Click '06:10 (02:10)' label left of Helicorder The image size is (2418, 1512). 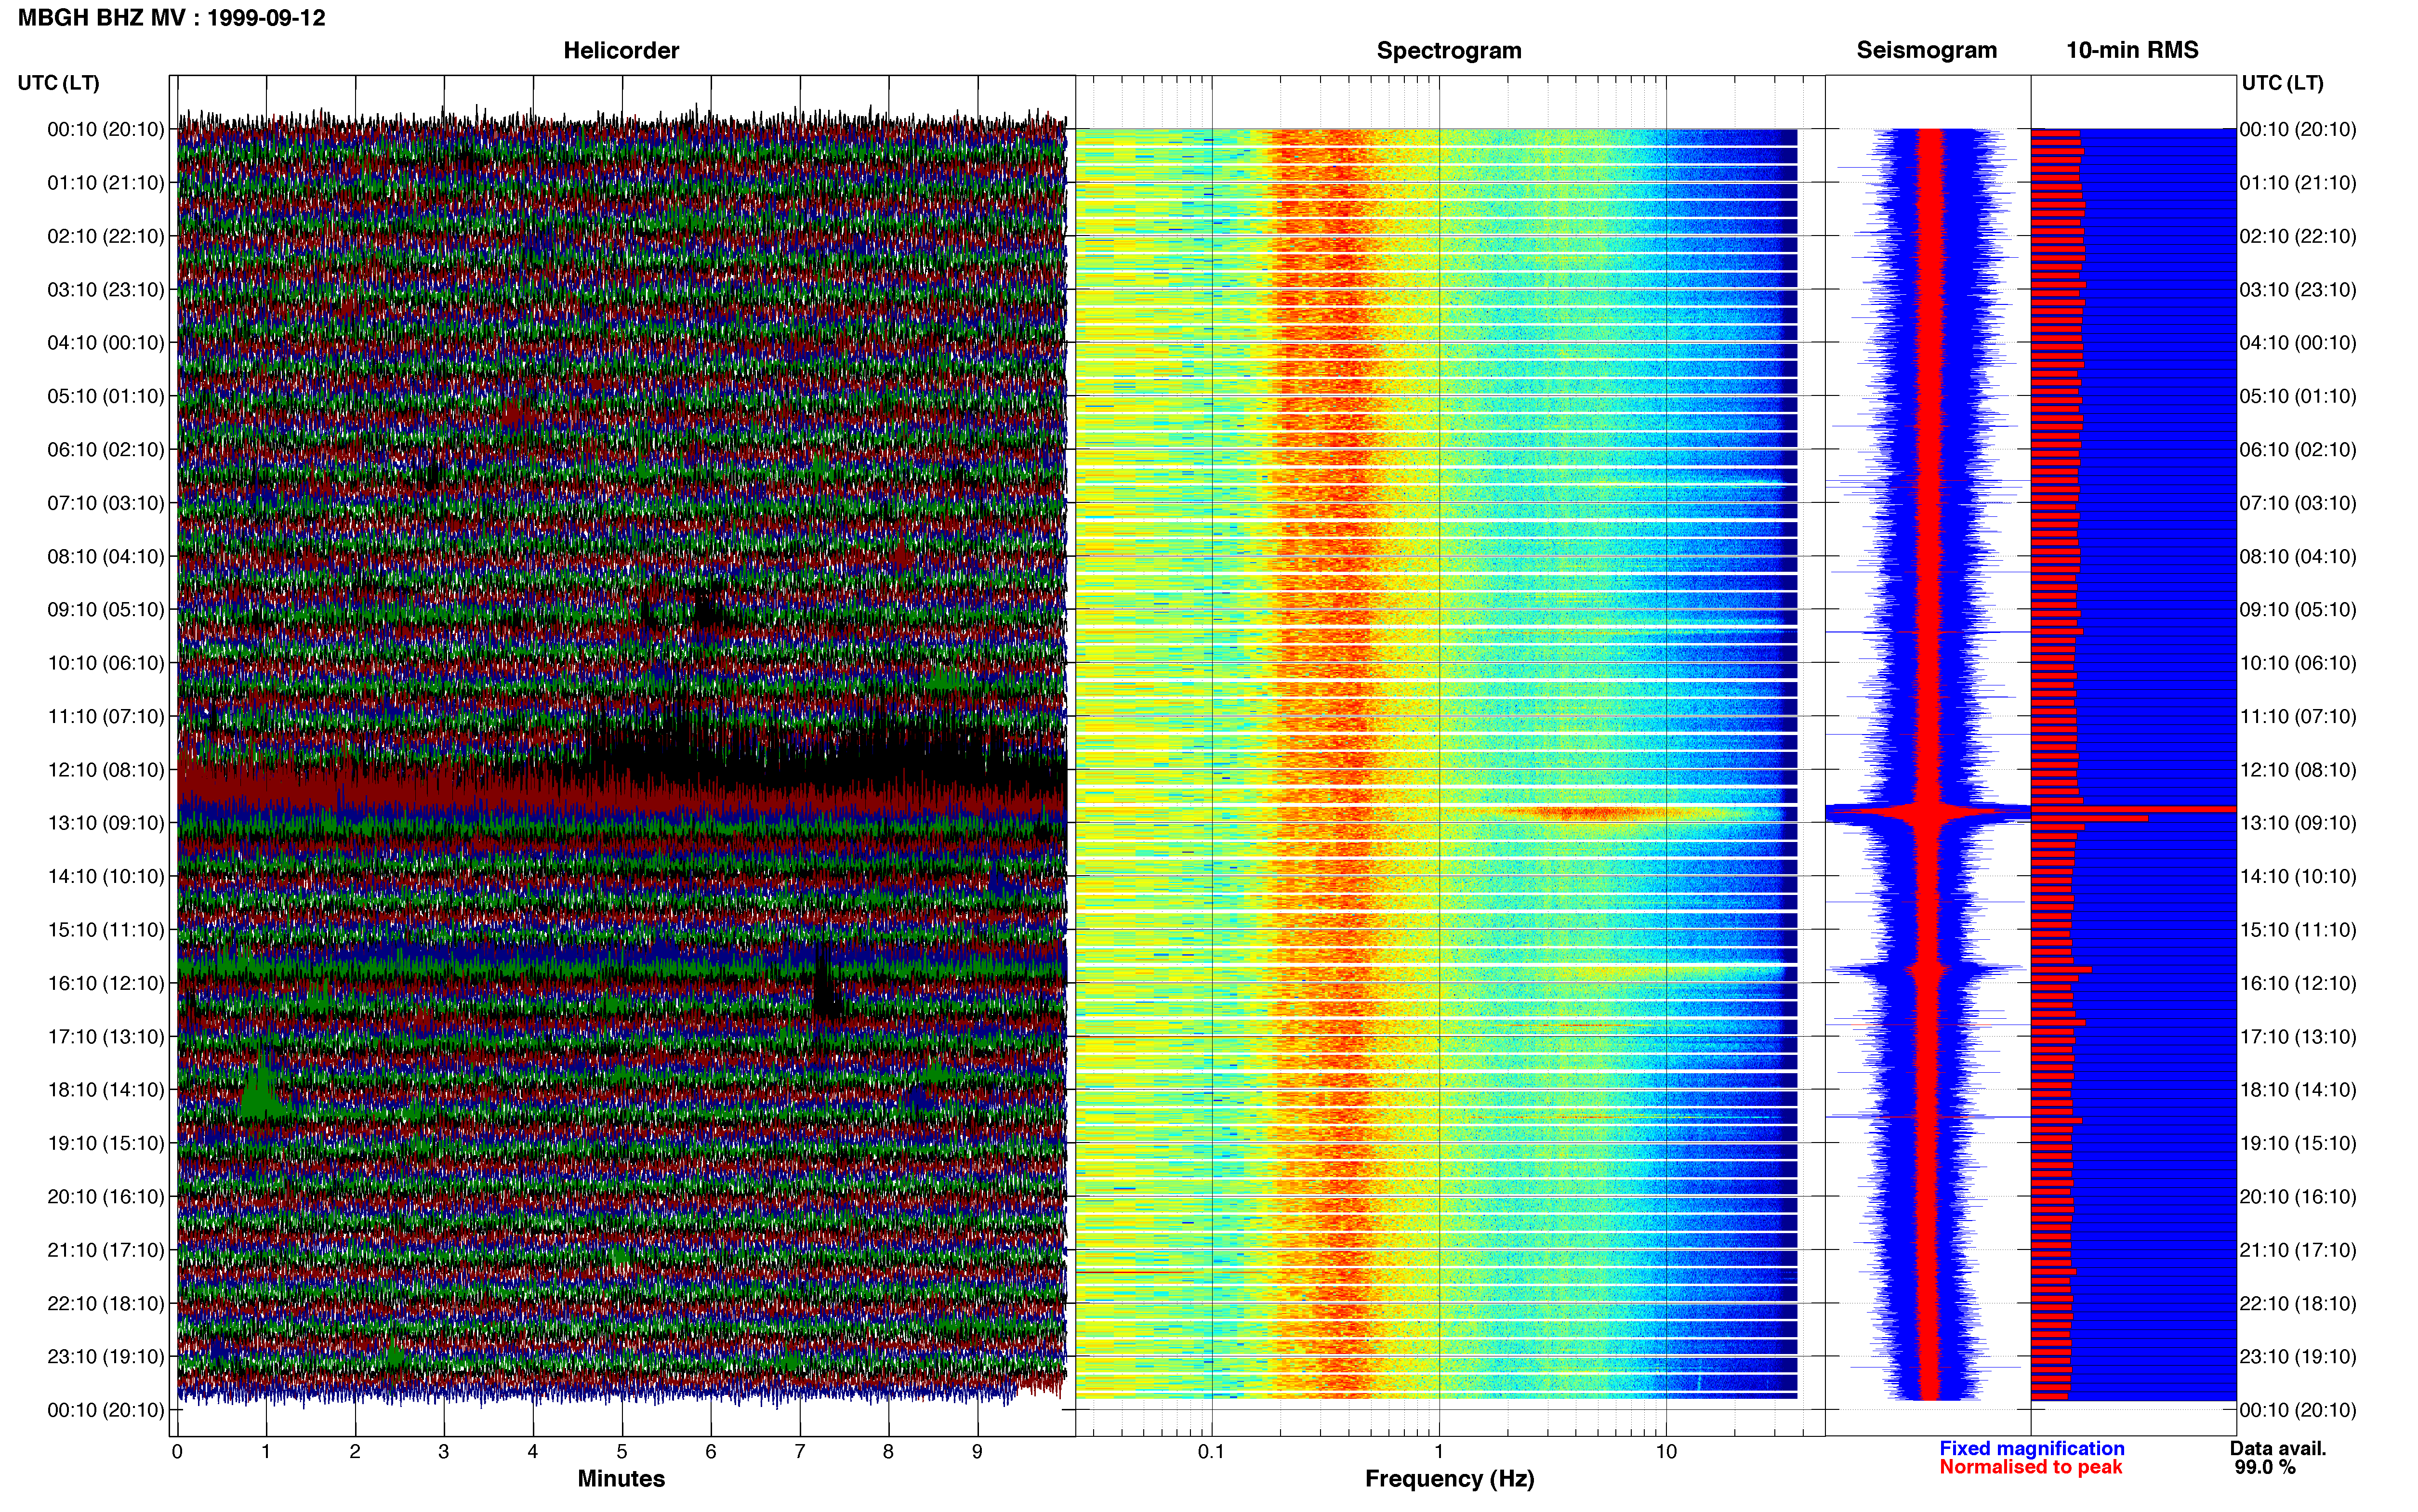(106, 450)
